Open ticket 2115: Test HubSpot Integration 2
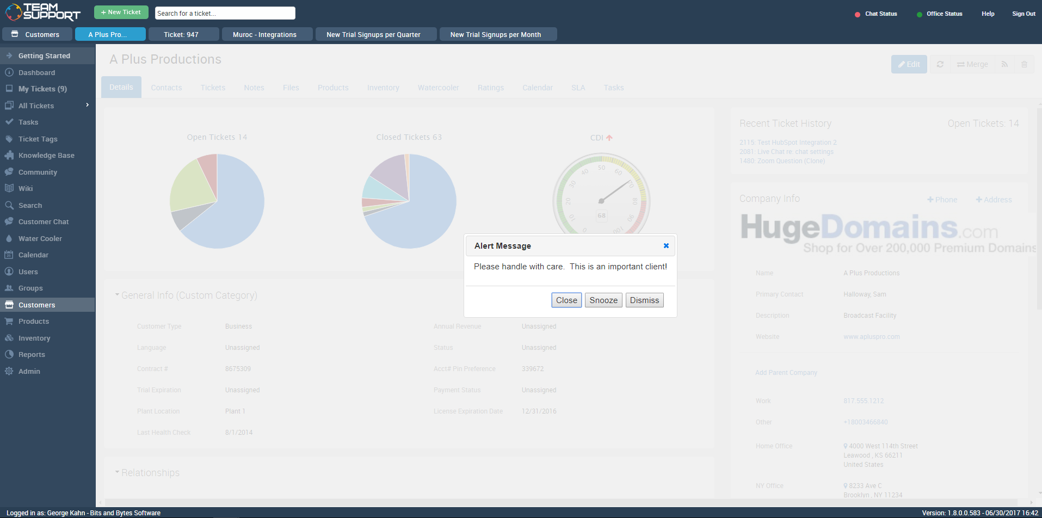This screenshot has width=1042, height=518. tap(788, 143)
